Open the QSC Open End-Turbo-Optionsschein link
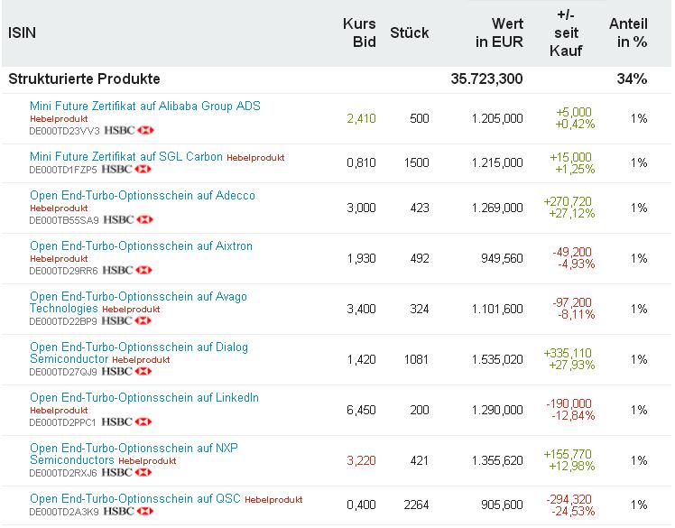Image resolution: width=675 pixels, height=528 pixels. (x=135, y=499)
